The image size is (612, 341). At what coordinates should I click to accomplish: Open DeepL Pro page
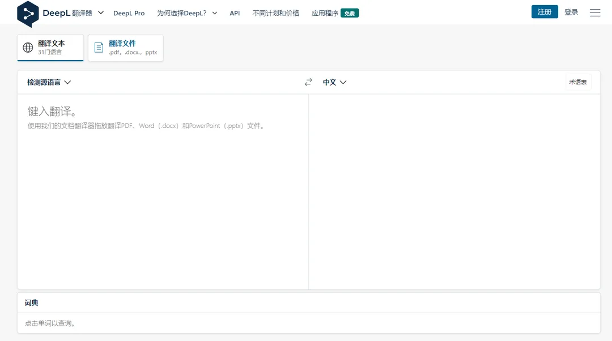129,13
